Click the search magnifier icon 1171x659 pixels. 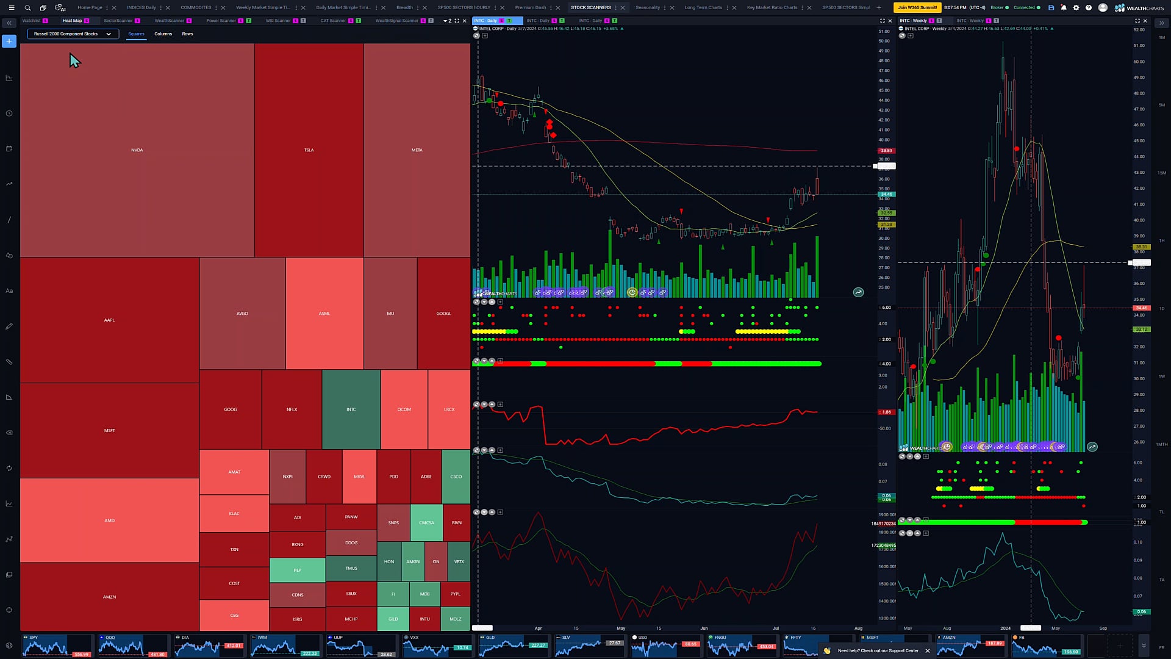point(27,8)
